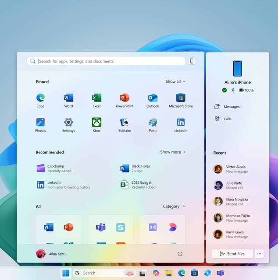Screen dimensions: 278x280
Task: Open the Black_Holes Word document
Action: tap(135, 168)
